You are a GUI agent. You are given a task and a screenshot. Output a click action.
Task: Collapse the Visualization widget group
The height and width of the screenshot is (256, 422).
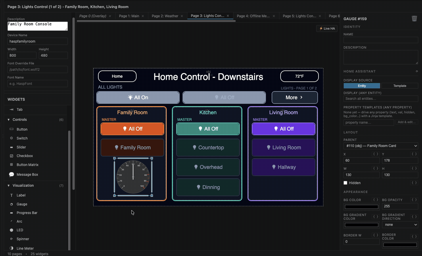point(9,186)
